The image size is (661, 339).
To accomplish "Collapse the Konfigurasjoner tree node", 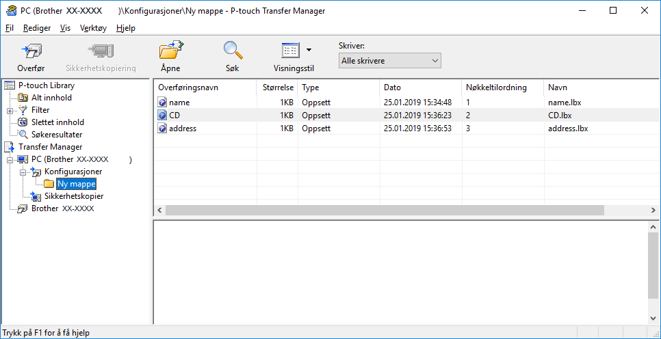I will pos(23,172).
